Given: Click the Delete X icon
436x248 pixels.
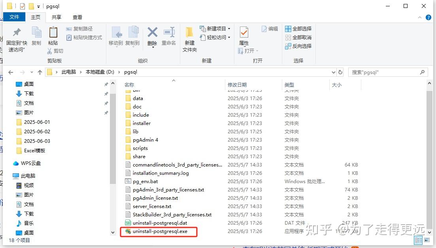Looking at the screenshot, I should tap(152, 32).
